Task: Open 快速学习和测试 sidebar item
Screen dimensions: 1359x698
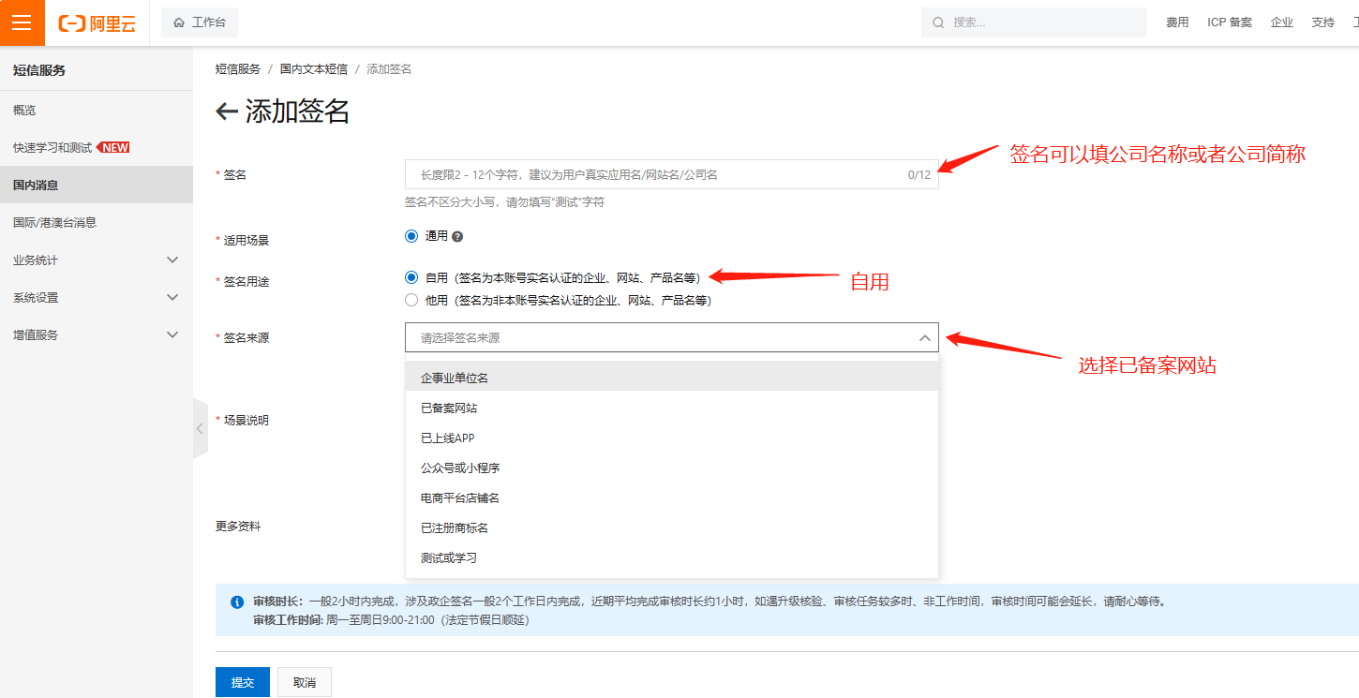Action: pyautogui.click(x=97, y=148)
